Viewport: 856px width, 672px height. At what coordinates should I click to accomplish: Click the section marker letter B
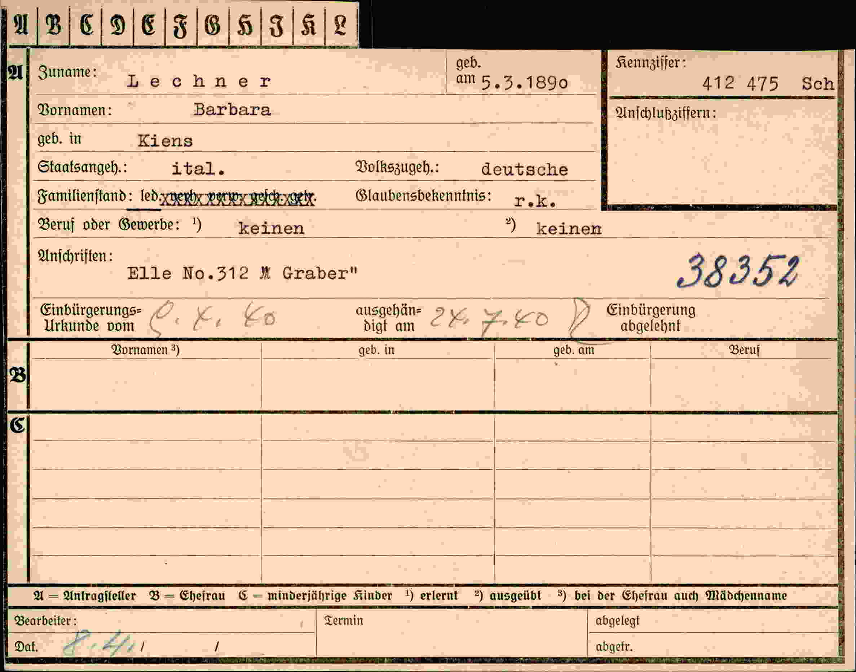18,375
